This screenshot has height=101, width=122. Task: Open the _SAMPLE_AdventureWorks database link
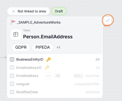click(x=39, y=22)
